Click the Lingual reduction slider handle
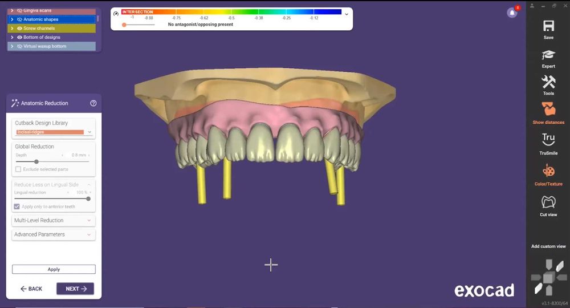 click(88, 199)
